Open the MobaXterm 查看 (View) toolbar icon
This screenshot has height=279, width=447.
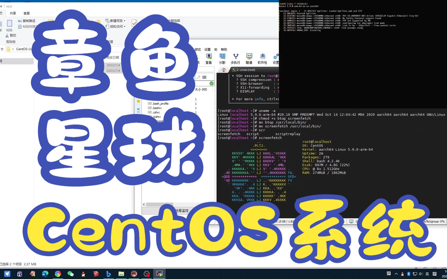[x=209, y=59]
